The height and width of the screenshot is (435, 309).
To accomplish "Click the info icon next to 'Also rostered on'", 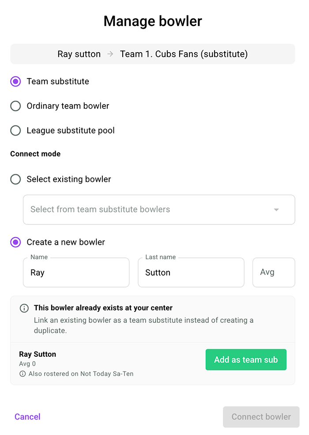I will [23, 374].
